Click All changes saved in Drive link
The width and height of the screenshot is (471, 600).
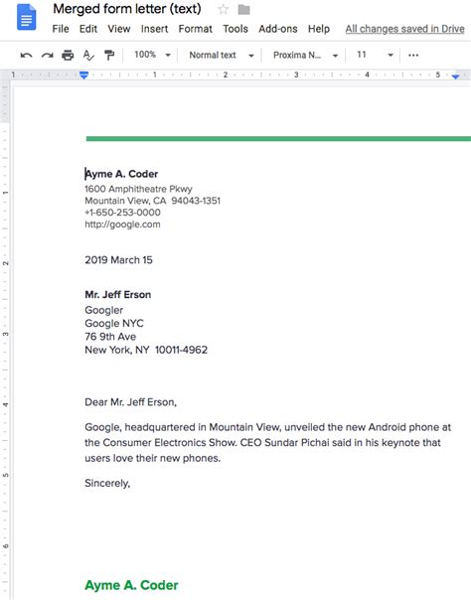point(404,29)
